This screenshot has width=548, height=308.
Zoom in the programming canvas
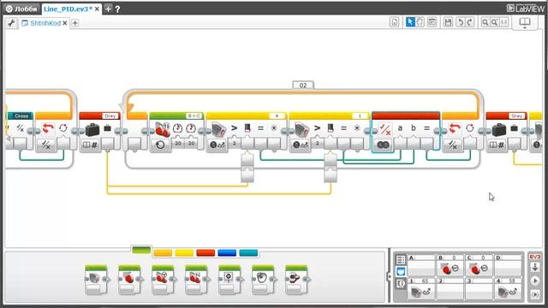coord(495,22)
